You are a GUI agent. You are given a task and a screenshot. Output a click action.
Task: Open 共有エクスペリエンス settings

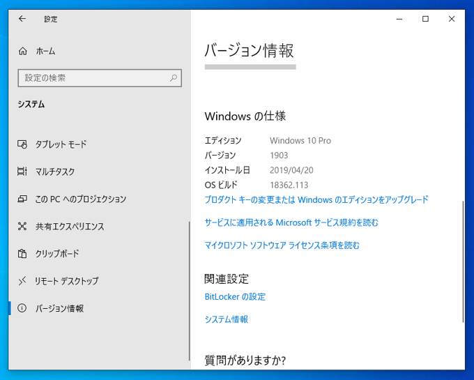coord(99,226)
